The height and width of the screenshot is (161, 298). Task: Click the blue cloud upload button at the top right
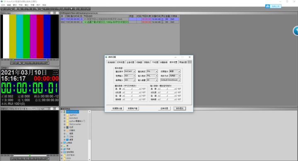(273, 6)
